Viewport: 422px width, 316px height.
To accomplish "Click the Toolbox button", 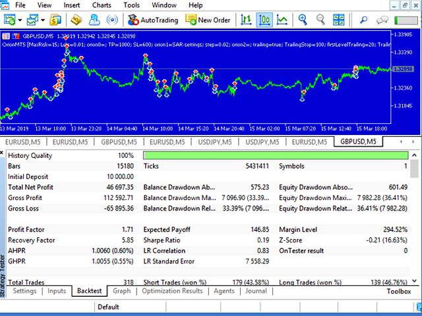I will tap(399, 291).
